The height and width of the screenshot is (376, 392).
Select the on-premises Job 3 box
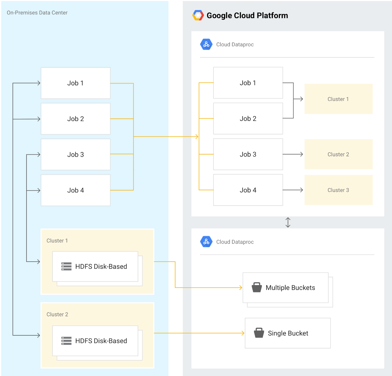click(76, 154)
